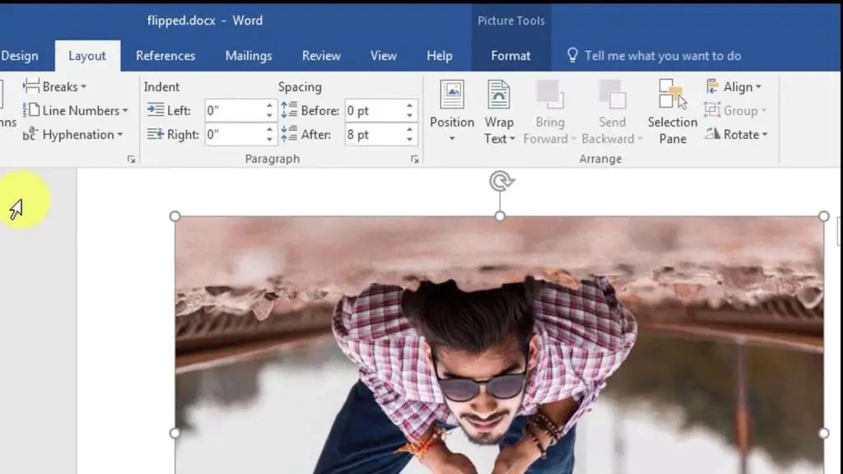Open the Mailings tab
This screenshot has width=843, height=474.
point(249,56)
